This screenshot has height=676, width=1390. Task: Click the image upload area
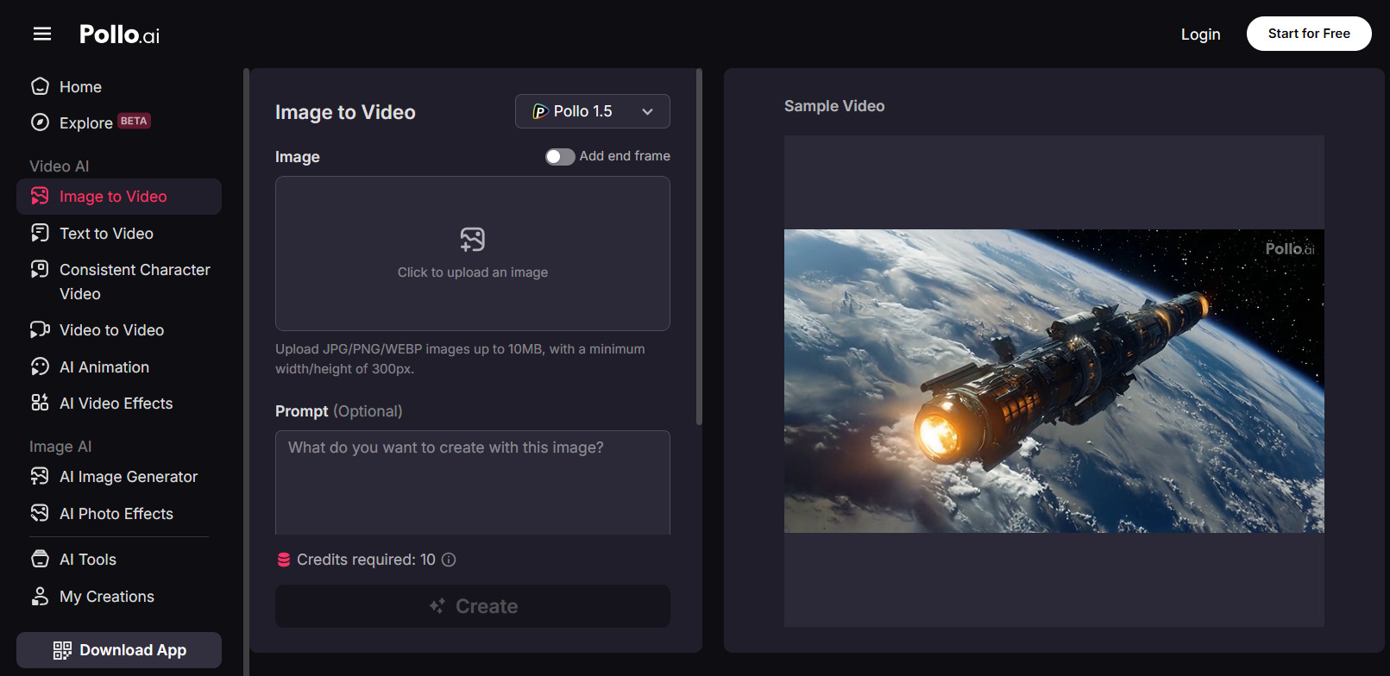(473, 253)
